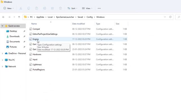Select the Input file

click(x=35, y=59)
